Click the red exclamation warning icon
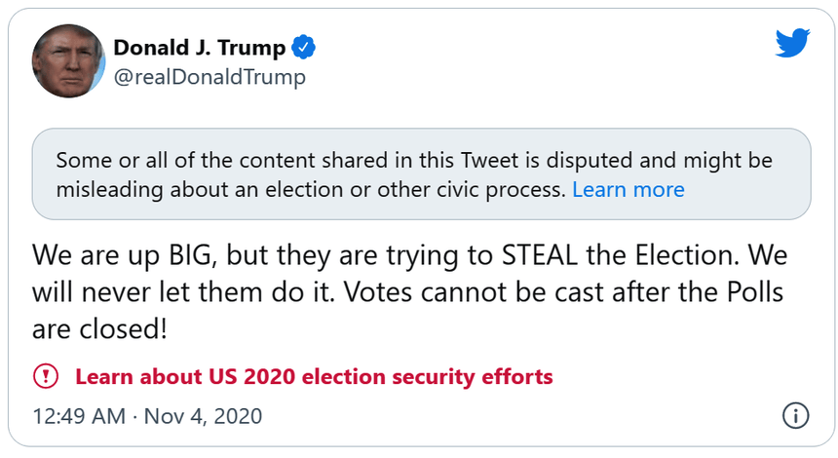This screenshot has height=458, width=838. [46, 376]
